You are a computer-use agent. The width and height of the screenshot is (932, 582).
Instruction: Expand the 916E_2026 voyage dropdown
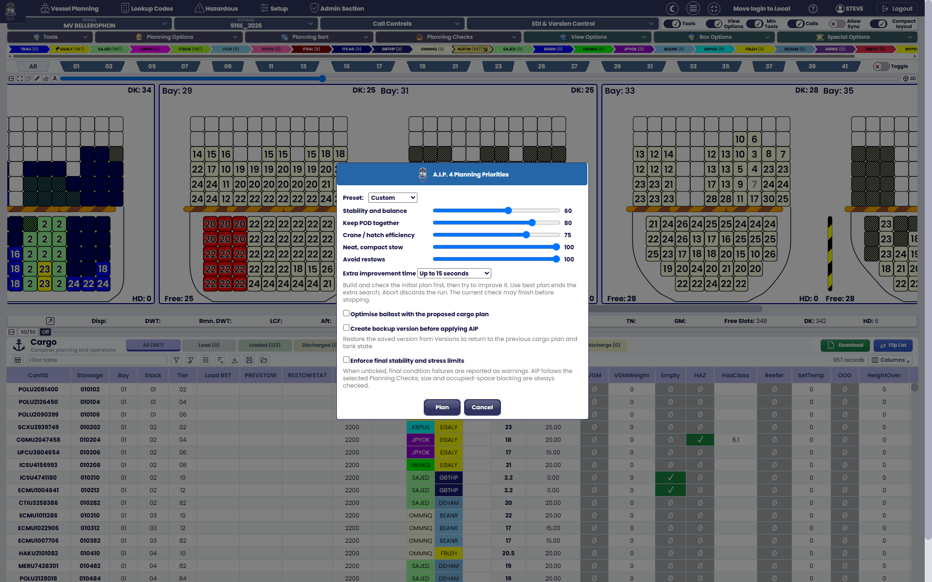[x=246, y=23]
